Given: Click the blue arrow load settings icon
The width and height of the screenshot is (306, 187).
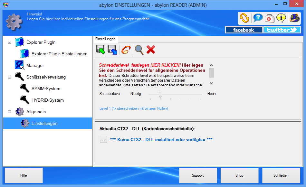Looking at the screenshot, I should [x=112, y=50].
